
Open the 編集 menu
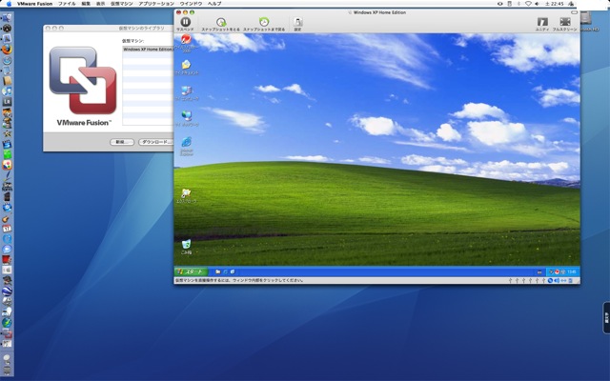(86, 4)
